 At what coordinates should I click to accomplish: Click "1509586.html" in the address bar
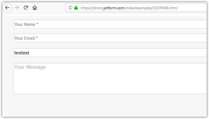coord(166,8)
